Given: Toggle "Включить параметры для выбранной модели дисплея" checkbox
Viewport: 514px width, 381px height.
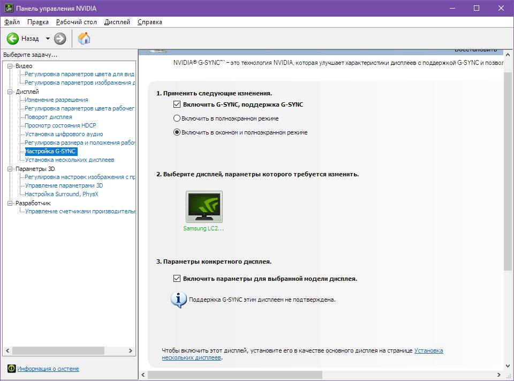Looking at the screenshot, I should tap(177, 279).
